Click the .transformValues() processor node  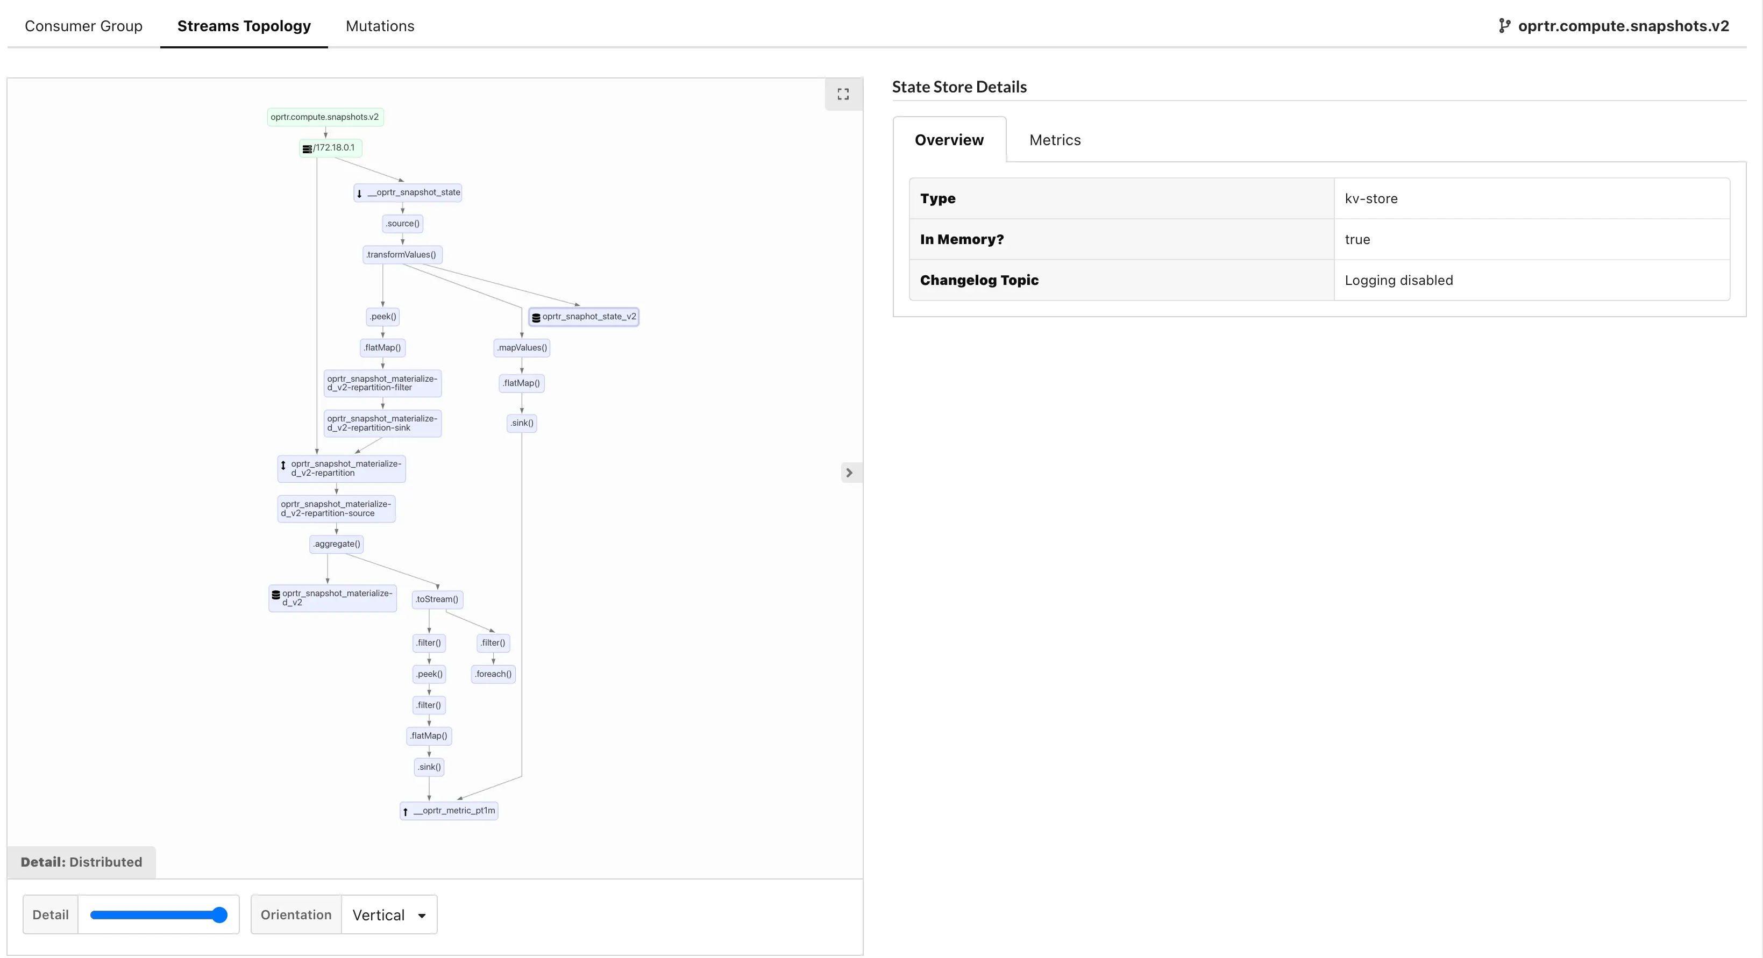point(402,255)
